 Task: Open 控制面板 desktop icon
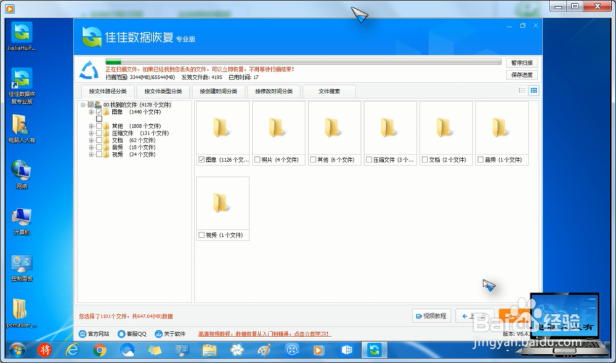point(22,268)
